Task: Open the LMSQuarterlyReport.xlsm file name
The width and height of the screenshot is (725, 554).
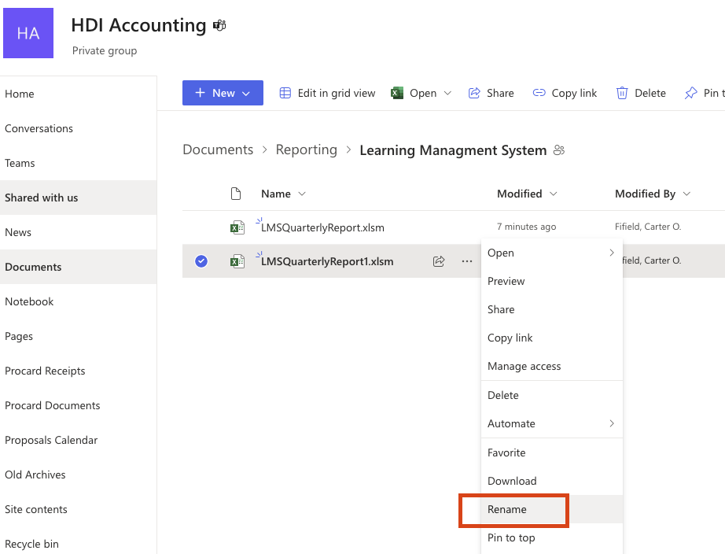Action: coord(322,227)
